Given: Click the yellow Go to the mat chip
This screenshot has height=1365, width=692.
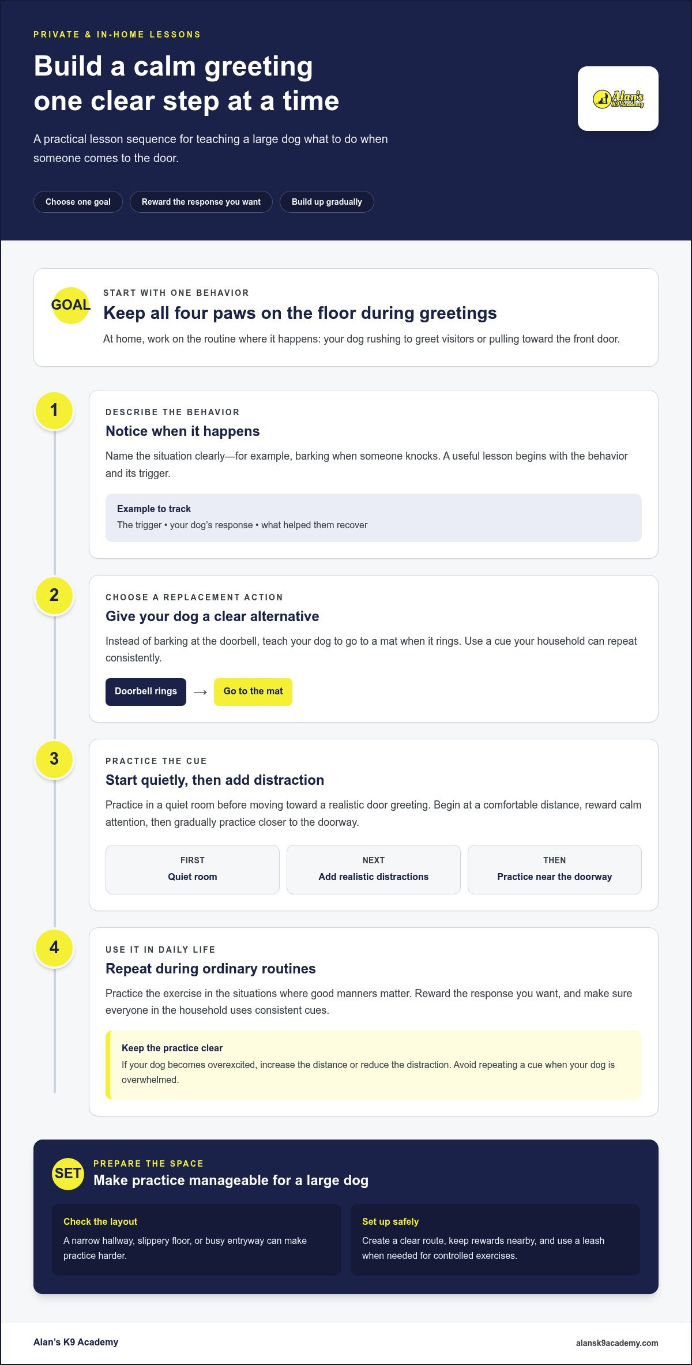Looking at the screenshot, I should point(253,691).
